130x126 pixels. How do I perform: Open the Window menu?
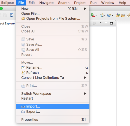pos(108,3)
